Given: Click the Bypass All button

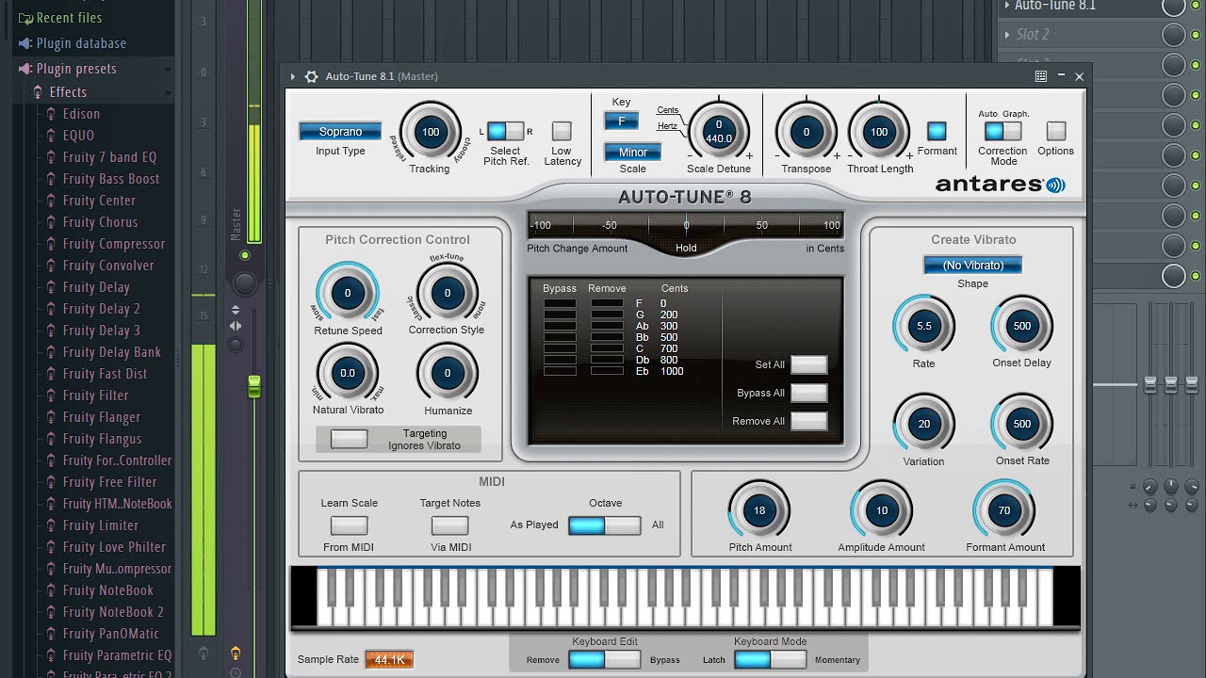Looking at the screenshot, I should pyautogui.click(x=808, y=393).
